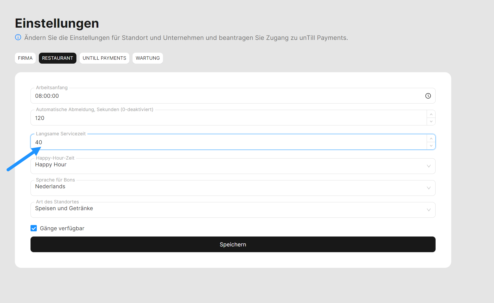Decrement Langsame Servicezeit using down arrow
Image resolution: width=494 pixels, height=303 pixels.
[431, 146]
